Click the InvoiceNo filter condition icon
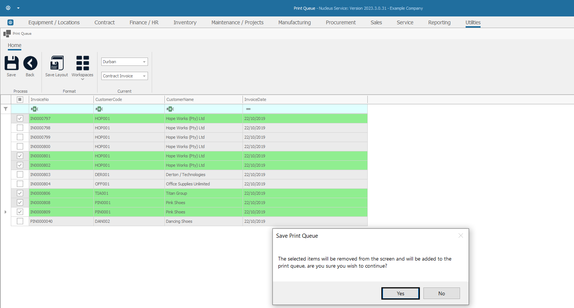 pos(35,109)
